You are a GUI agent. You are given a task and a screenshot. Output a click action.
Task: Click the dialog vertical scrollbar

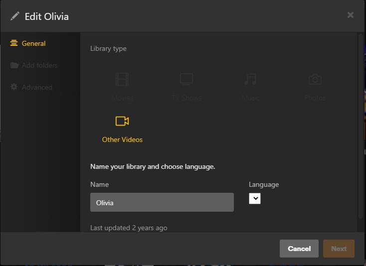point(361,126)
